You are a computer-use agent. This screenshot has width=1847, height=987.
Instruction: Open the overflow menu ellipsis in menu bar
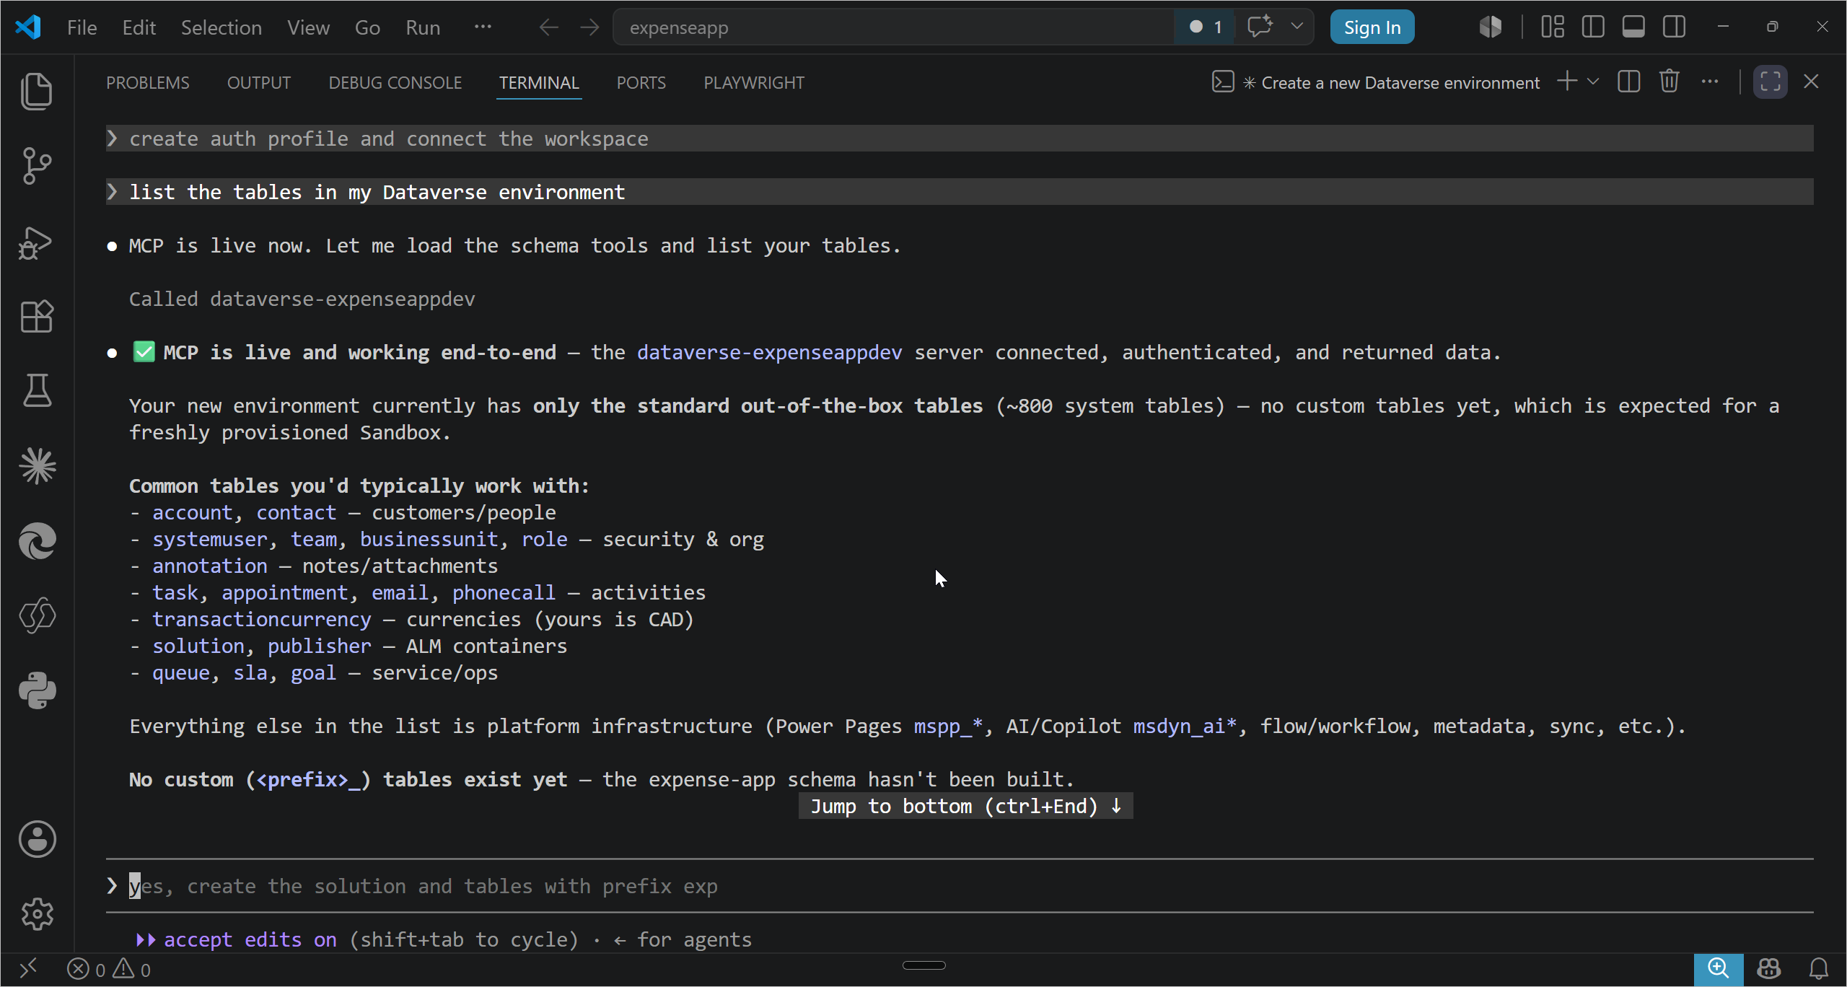pyautogui.click(x=483, y=27)
